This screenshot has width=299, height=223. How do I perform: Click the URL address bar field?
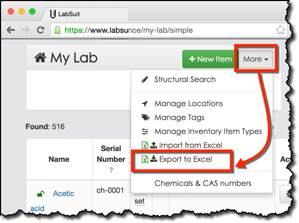(169, 30)
